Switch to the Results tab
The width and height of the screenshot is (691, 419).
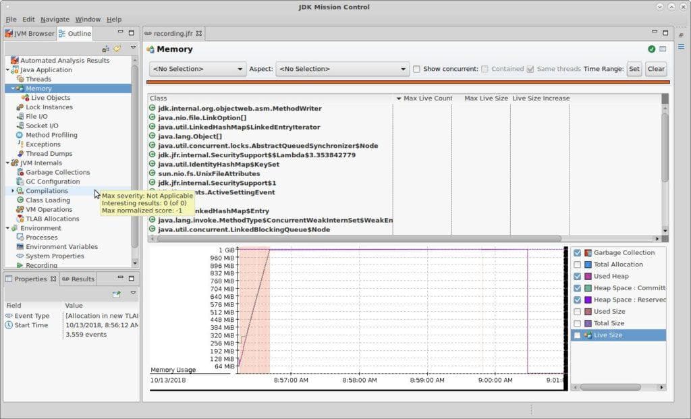(x=78, y=279)
